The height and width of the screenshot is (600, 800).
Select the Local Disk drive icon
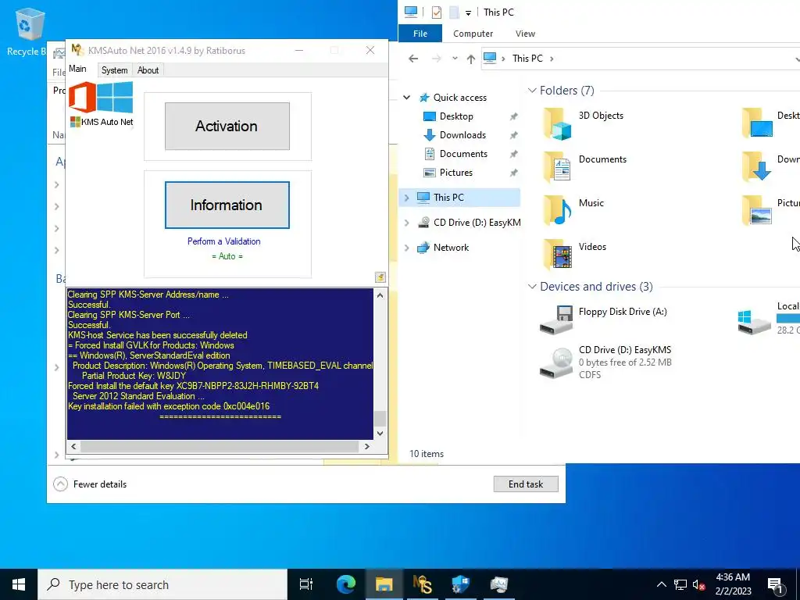755,322
